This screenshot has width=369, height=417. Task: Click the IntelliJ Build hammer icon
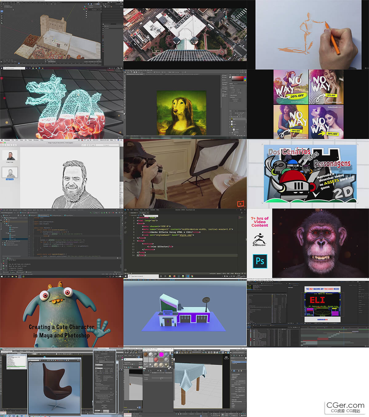click(x=91, y=213)
